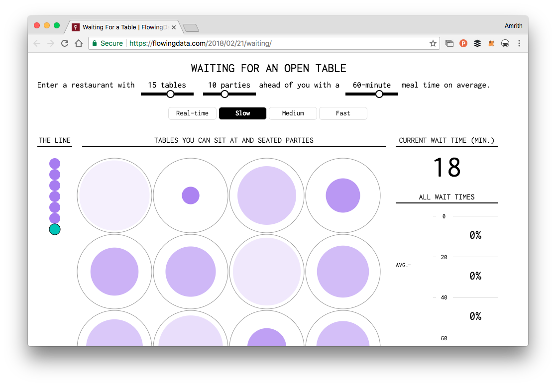
Task: Select the Medium speed button
Action: pyautogui.click(x=293, y=113)
